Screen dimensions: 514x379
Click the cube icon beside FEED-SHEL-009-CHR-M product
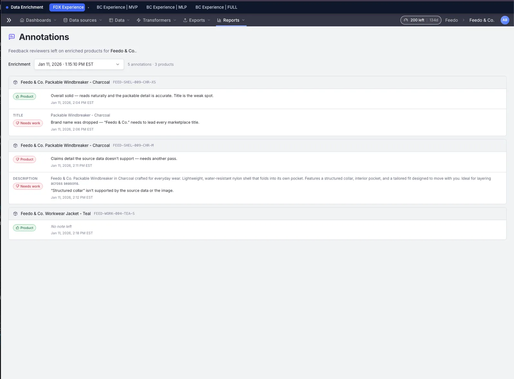15,145
